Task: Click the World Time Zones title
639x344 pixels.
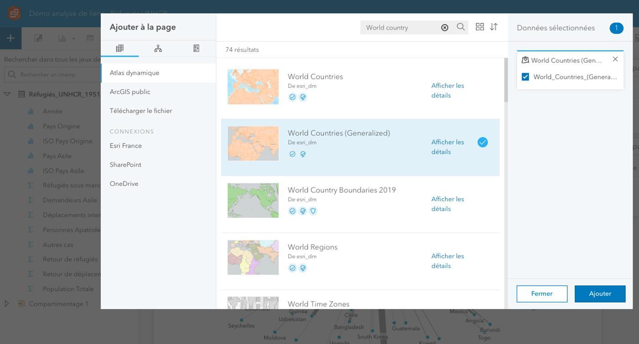Action: tap(319, 304)
